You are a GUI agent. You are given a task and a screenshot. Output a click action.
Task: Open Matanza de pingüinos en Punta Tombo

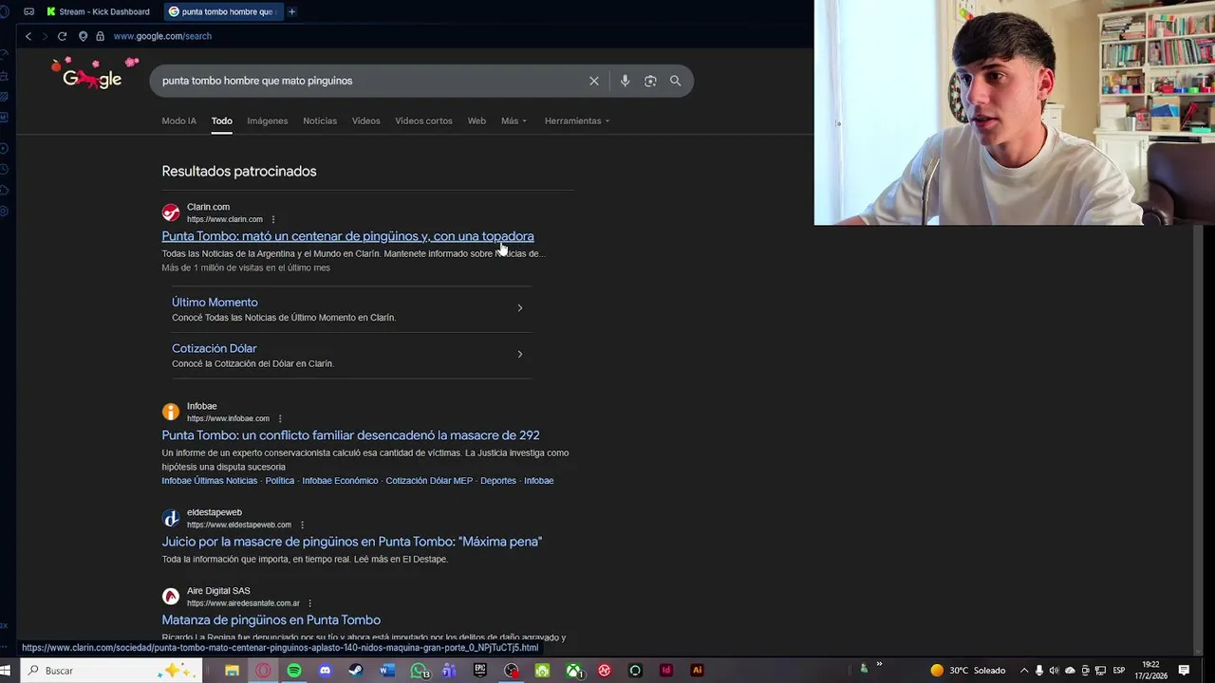[x=271, y=620]
